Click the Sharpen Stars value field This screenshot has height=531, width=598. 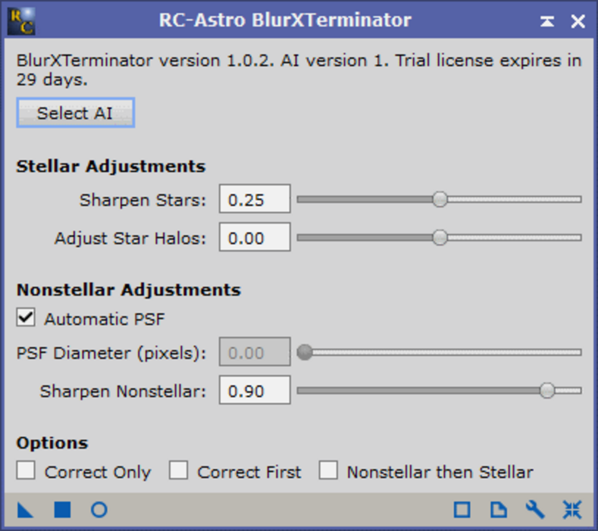click(254, 199)
